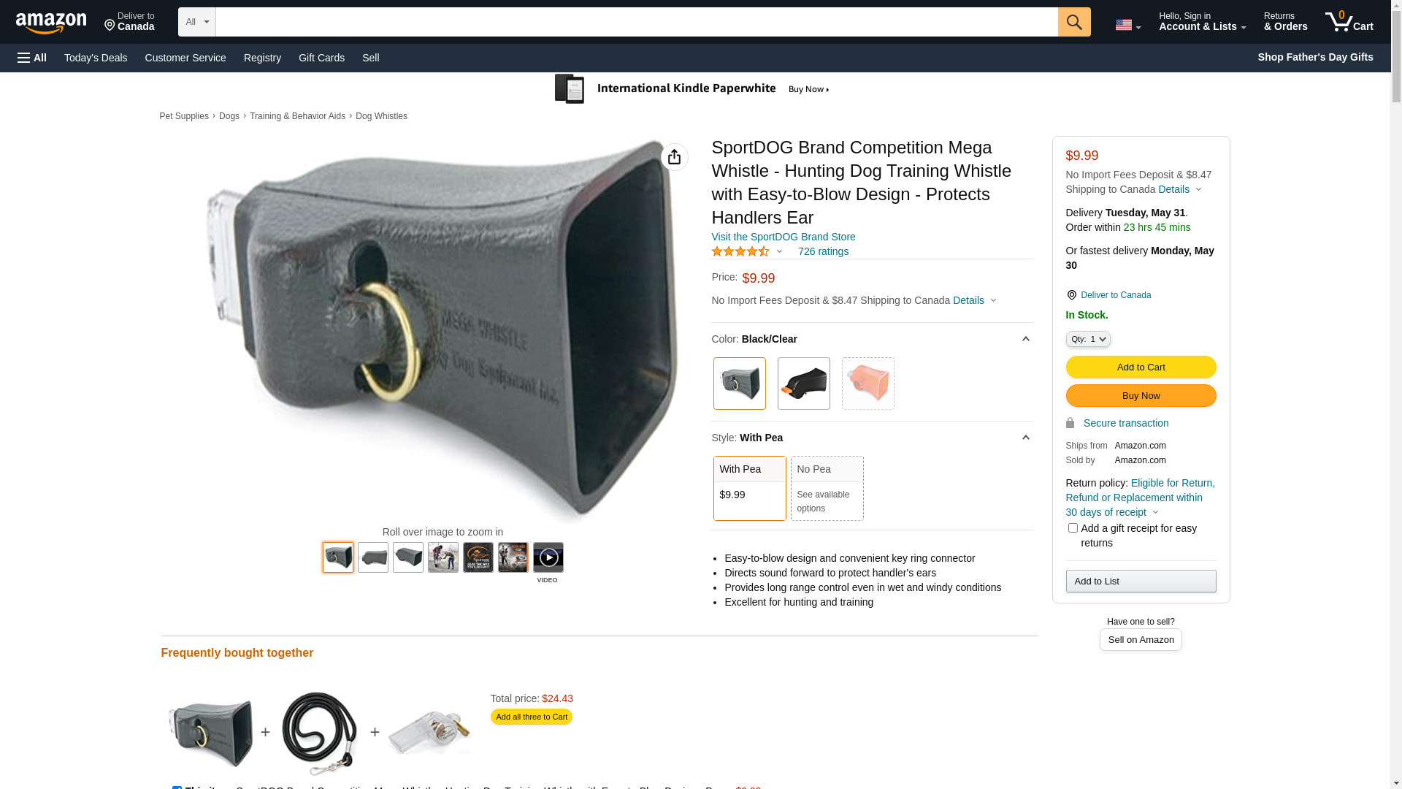Collapse the Color section chevron
The image size is (1402, 789).
point(1025,339)
